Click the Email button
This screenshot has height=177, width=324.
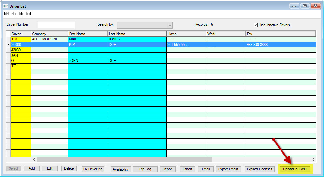point(206,169)
